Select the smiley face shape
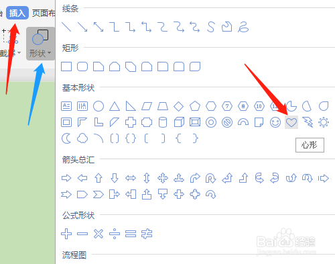Screen dimensions: 335x264 pyautogui.click(x=275, y=122)
